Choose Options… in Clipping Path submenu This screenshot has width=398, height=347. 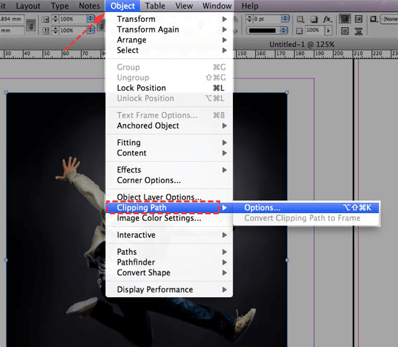pos(262,208)
